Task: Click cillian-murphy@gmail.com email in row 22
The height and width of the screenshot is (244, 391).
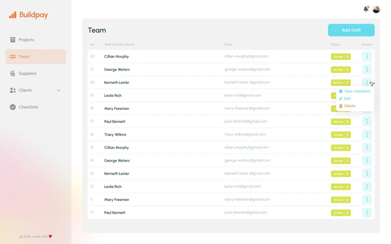Action: point(247,56)
